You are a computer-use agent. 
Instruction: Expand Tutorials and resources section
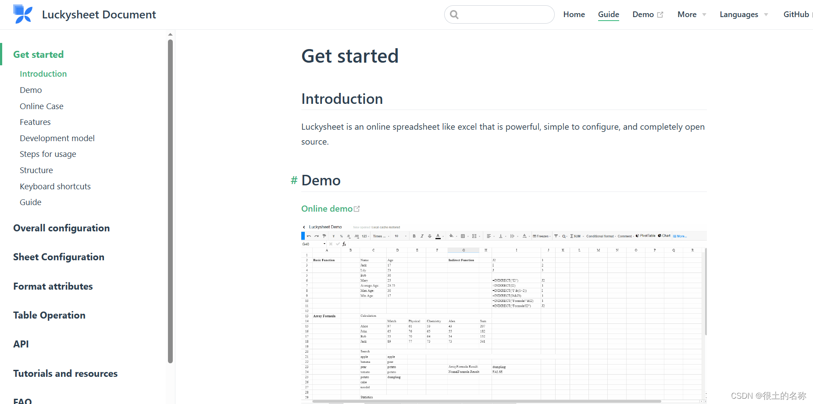65,373
